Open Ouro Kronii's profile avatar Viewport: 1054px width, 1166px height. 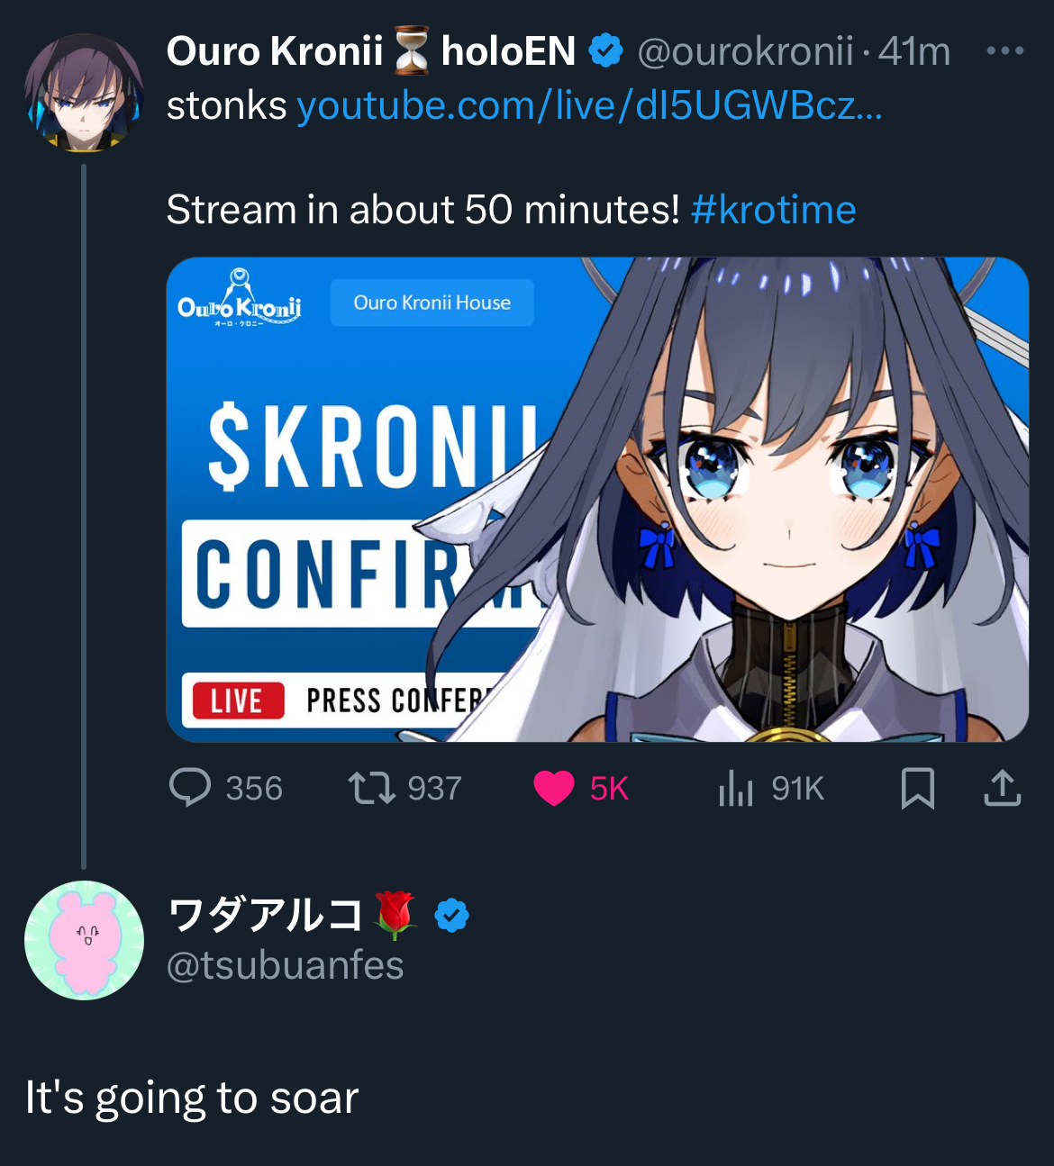click(84, 93)
